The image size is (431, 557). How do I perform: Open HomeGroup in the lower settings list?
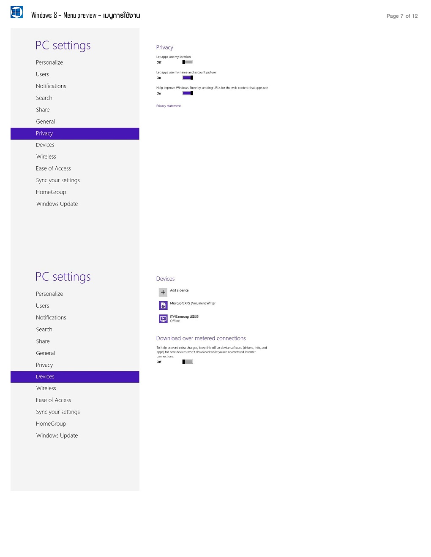51,424
